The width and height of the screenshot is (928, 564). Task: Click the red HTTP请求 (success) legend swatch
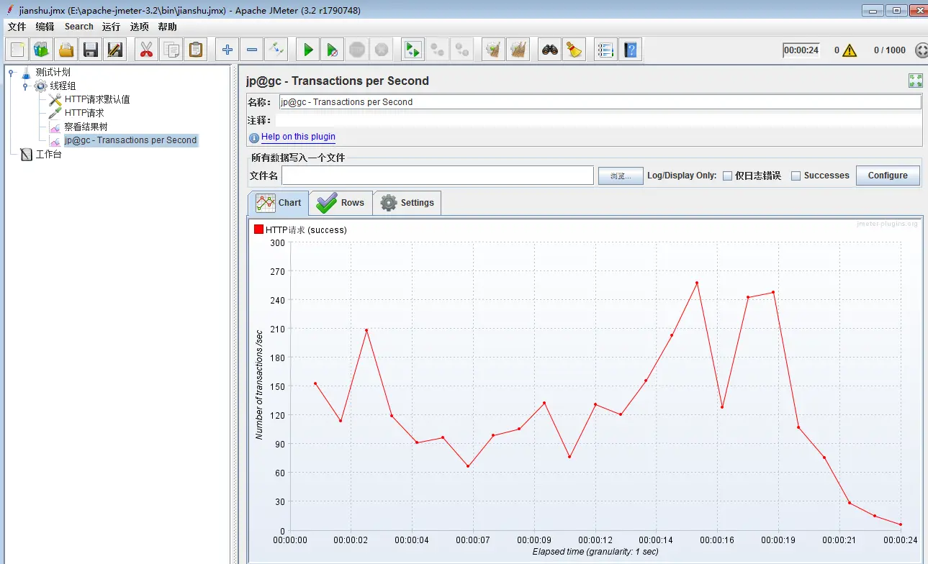coord(258,229)
